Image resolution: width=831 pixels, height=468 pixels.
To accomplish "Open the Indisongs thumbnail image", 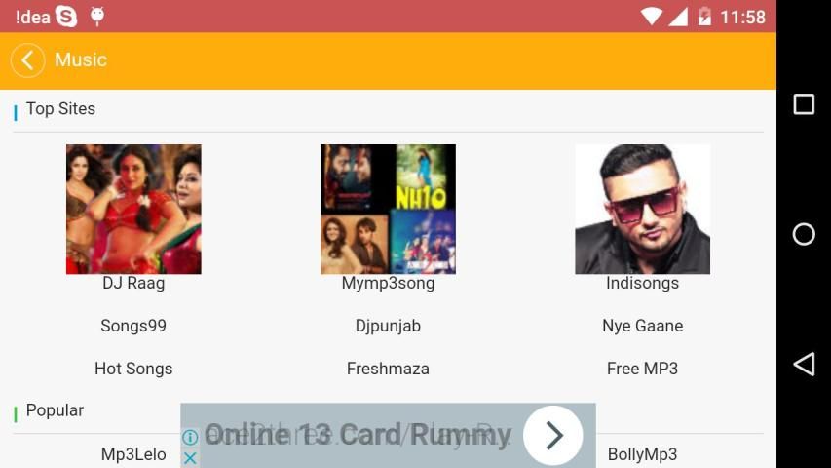I will coord(642,209).
